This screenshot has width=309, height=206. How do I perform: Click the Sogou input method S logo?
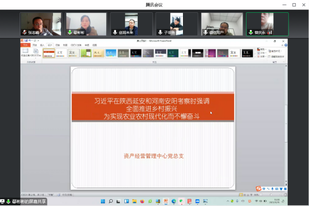[x=258, y=189]
